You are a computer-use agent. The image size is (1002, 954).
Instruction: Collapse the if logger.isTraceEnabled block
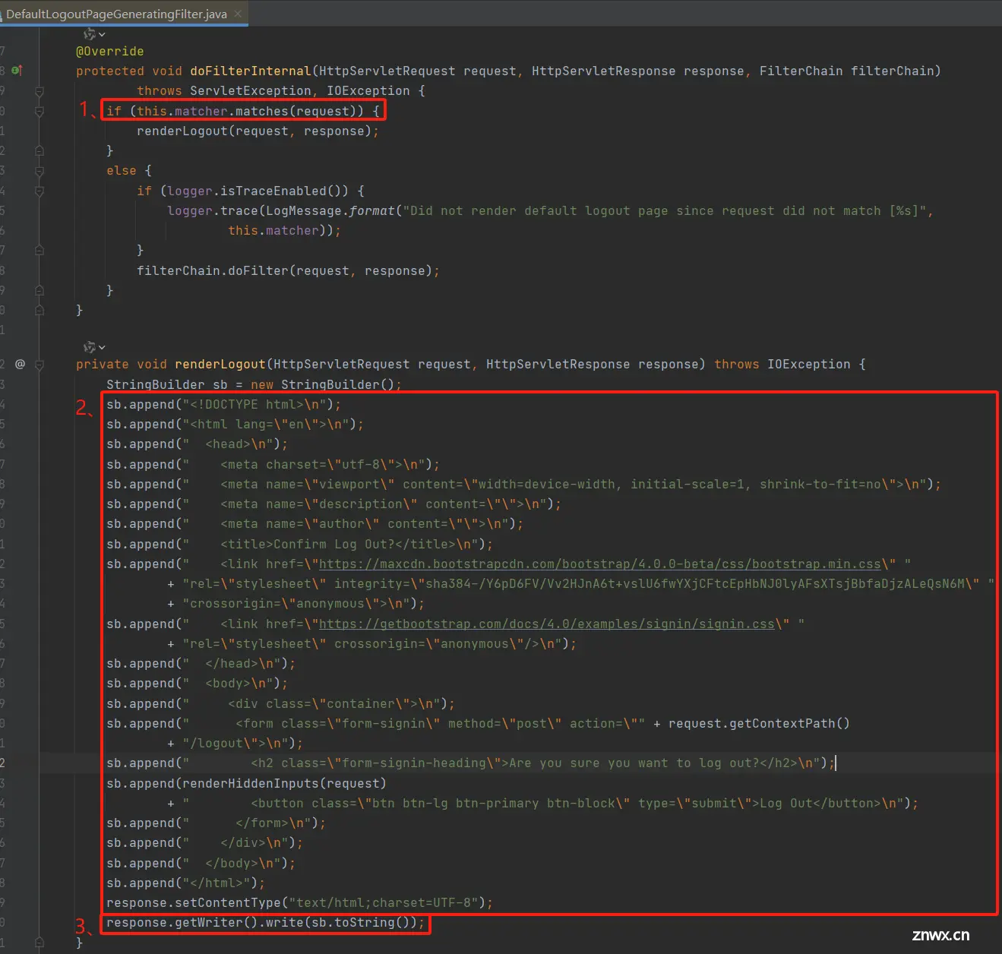pyautogui.click(x=40, y=191)
